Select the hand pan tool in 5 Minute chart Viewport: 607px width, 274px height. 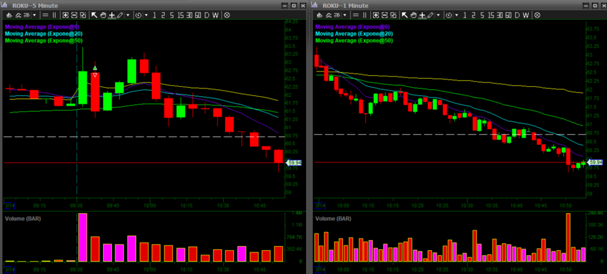103,15
